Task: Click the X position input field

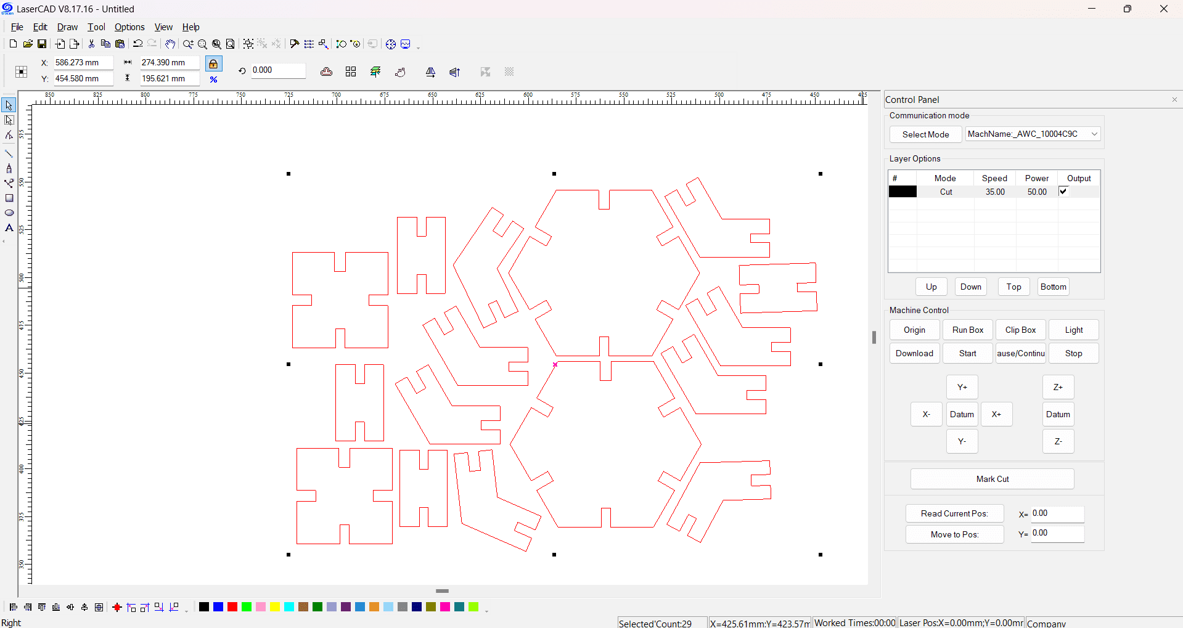Action: 83,62
